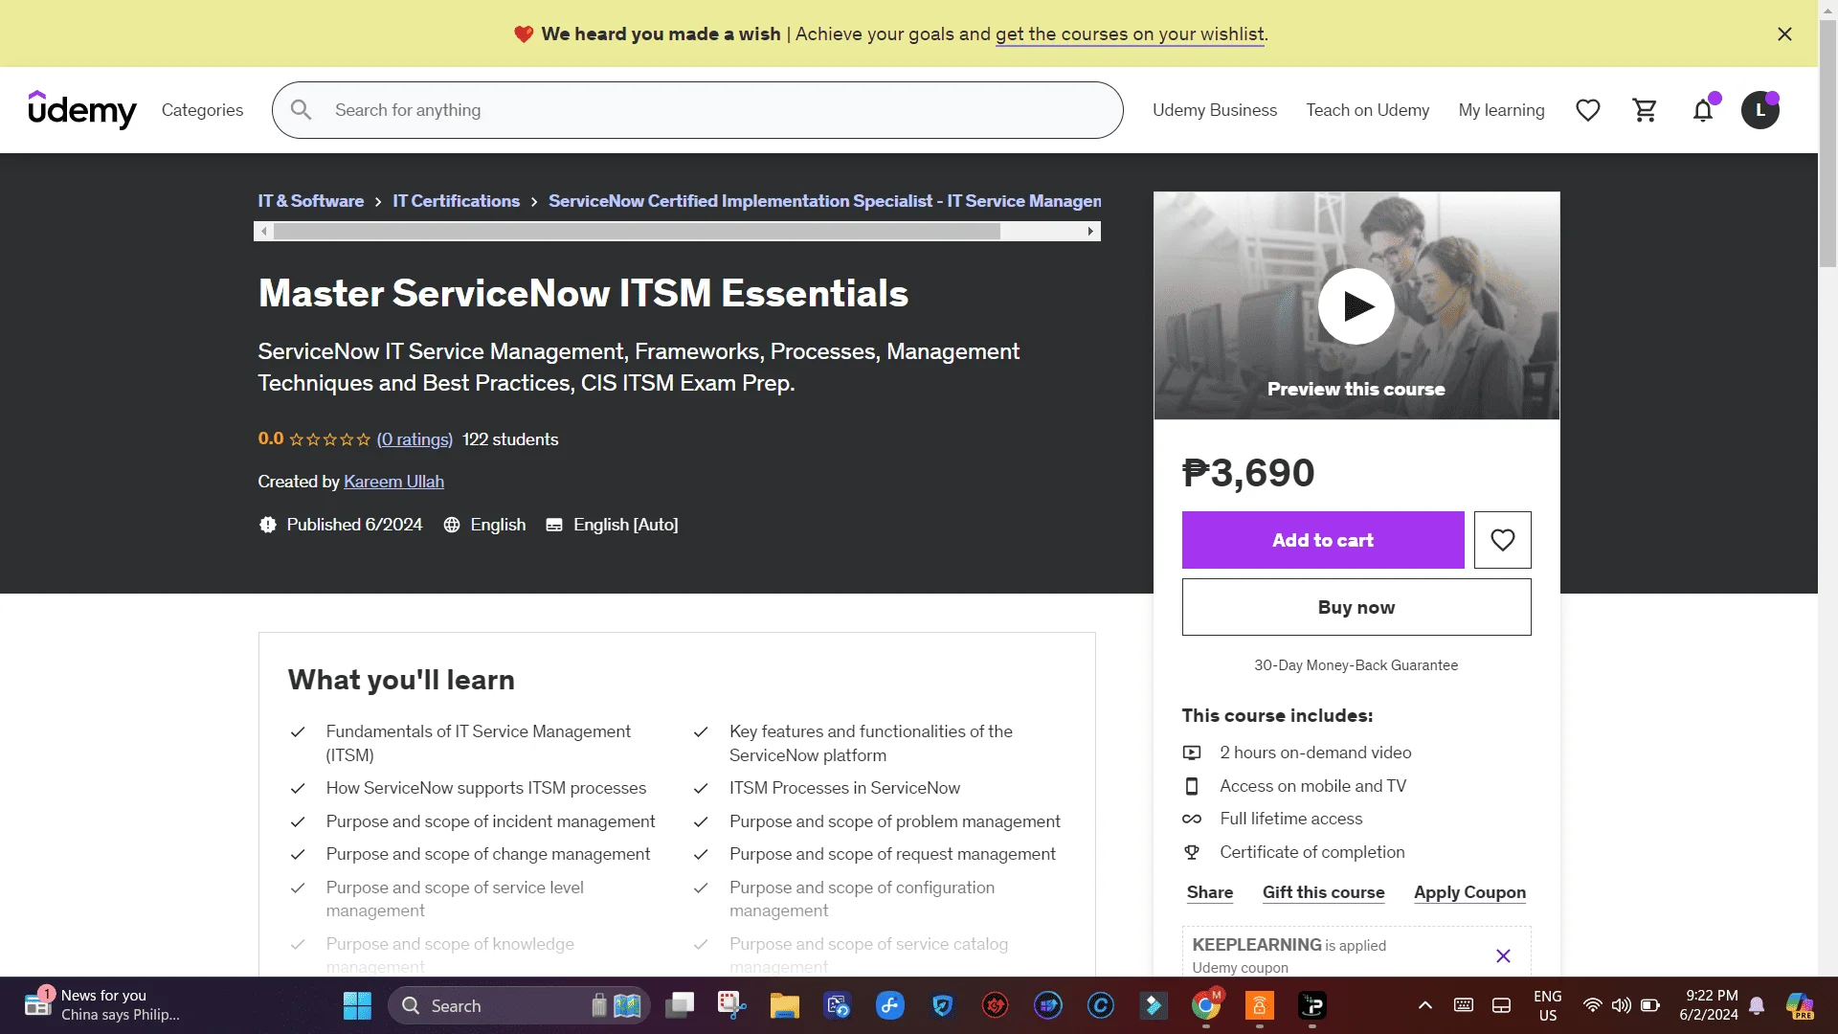Open battery status in system tray
Image resolution: width=1838 pixels, height=1034 pixels.
[x=1650, y=1005]
